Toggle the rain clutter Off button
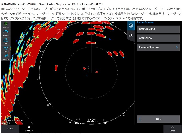Screen dimensions: 183x134 [6, 49]
